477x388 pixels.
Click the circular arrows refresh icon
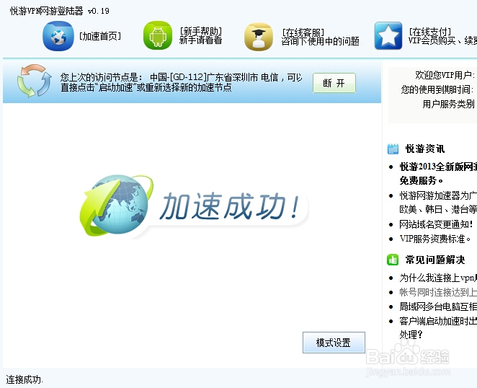pyautogui.click(x=34, y=81)
